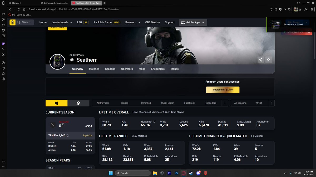Select Y11S1 season filter
The width and height of the screenshot is (316, 177).
259,103
